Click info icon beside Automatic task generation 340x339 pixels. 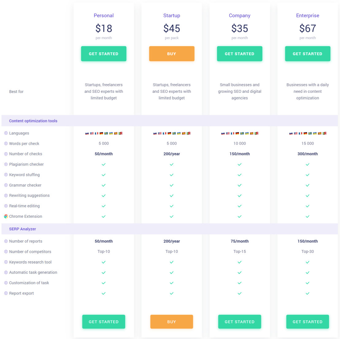coord(6,272)
